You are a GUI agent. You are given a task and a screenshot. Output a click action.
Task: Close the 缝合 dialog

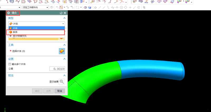pos(65,13)
